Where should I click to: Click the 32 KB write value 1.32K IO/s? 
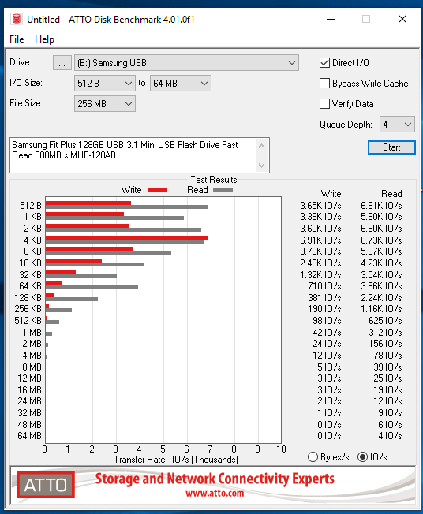(x=320, y=274)
